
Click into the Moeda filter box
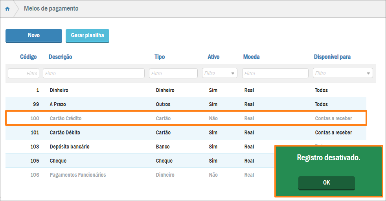[275, 73]
